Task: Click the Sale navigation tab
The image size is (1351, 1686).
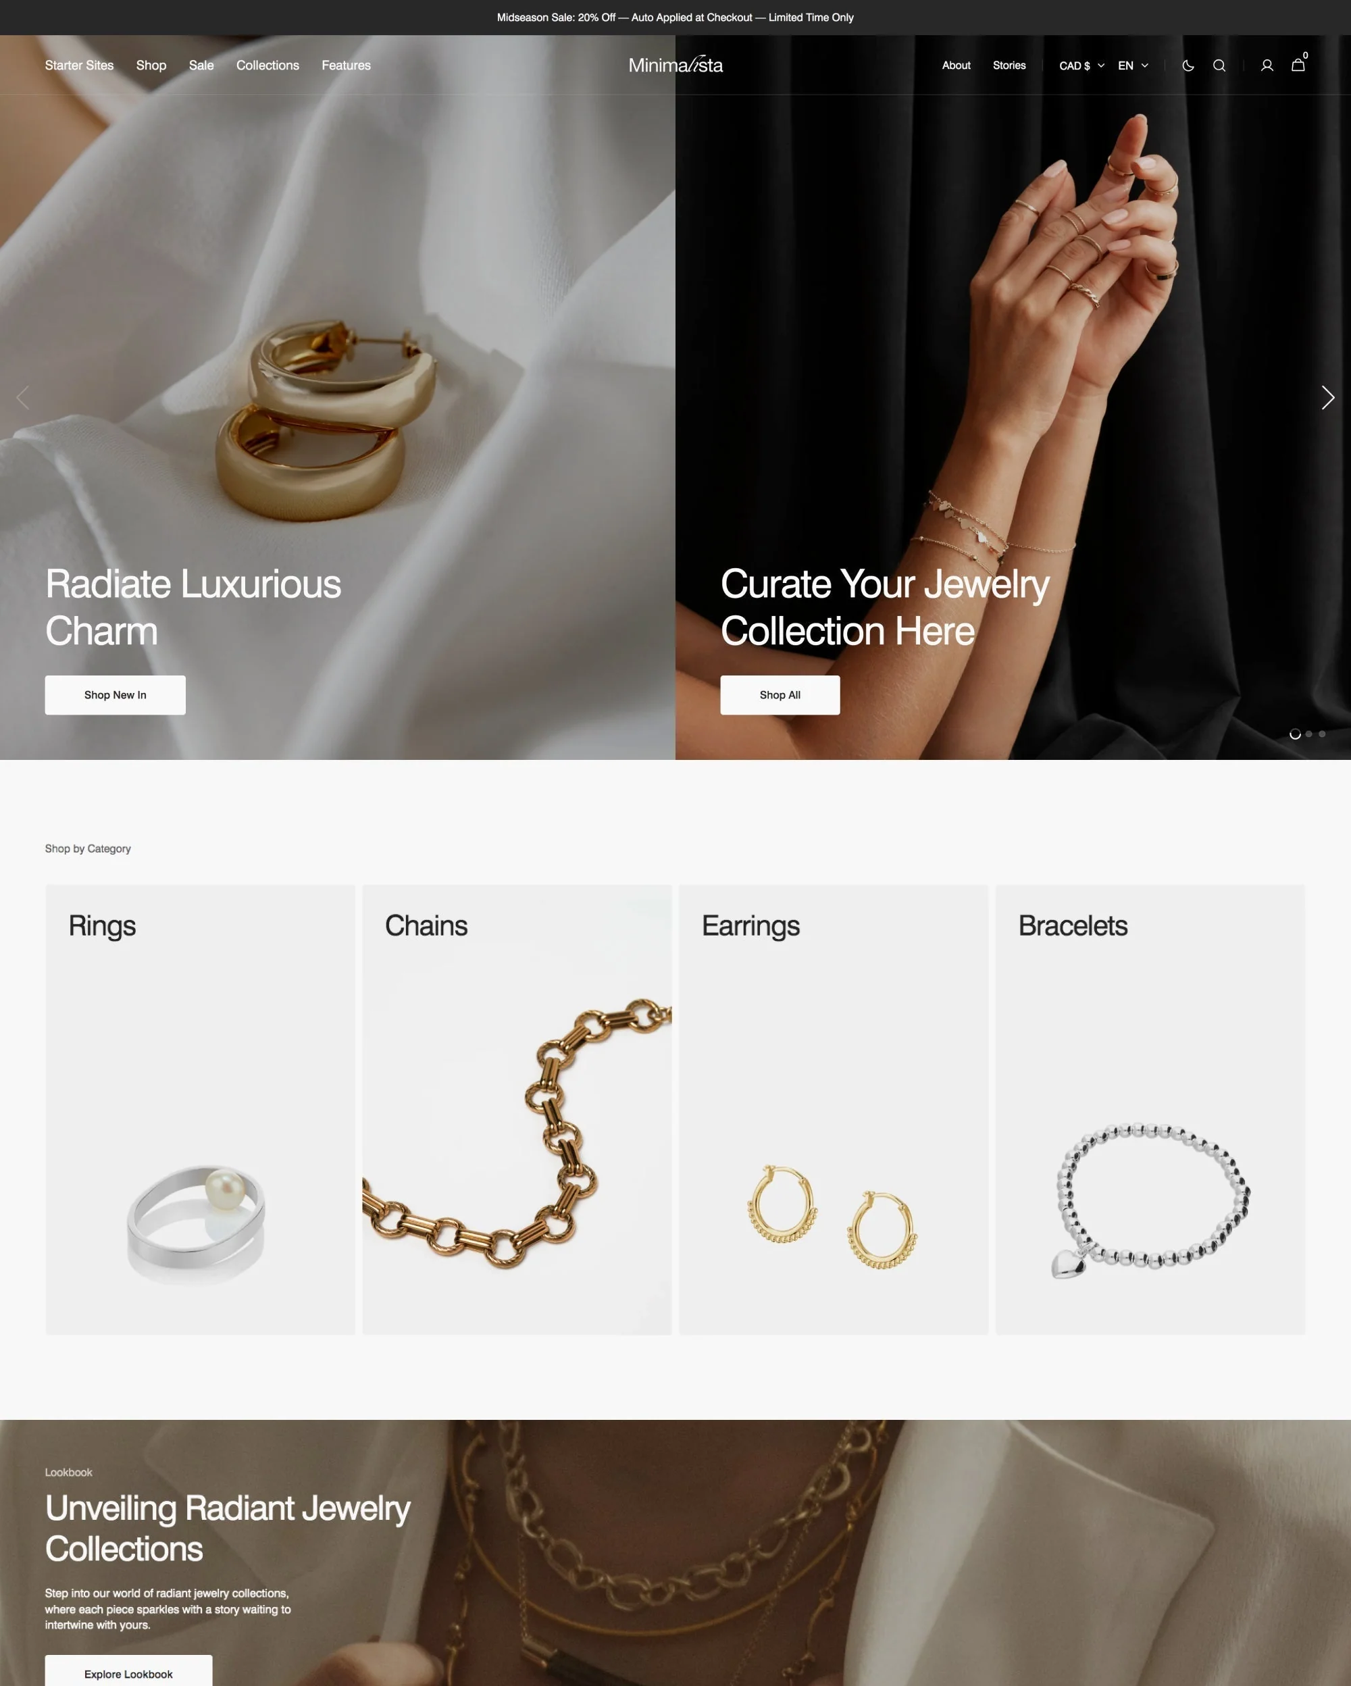Action: (201, 65)
